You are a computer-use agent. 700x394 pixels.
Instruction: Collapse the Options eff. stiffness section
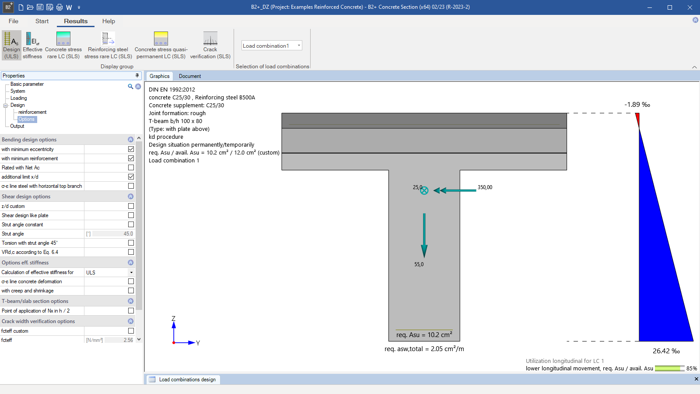pos(130,263)
